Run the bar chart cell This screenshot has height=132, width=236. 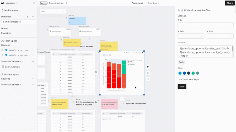[x=148, y=67]
